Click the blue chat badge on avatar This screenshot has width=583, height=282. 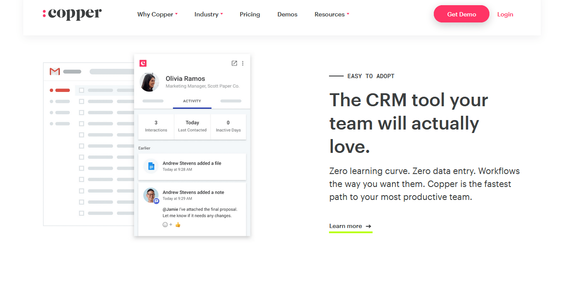(x=157, y=201)
